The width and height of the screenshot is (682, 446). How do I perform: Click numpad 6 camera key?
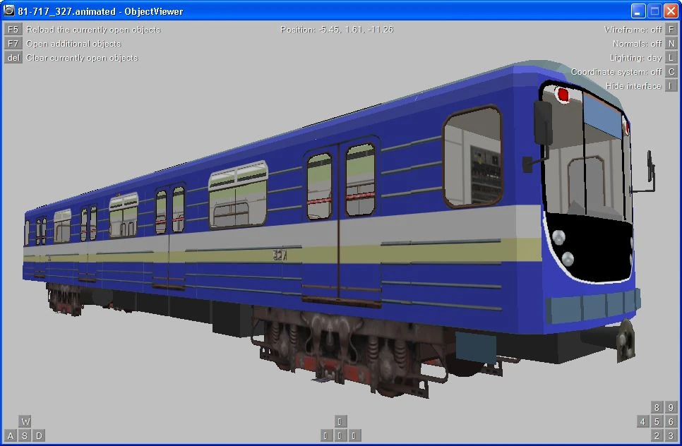(x=671, y=422)
